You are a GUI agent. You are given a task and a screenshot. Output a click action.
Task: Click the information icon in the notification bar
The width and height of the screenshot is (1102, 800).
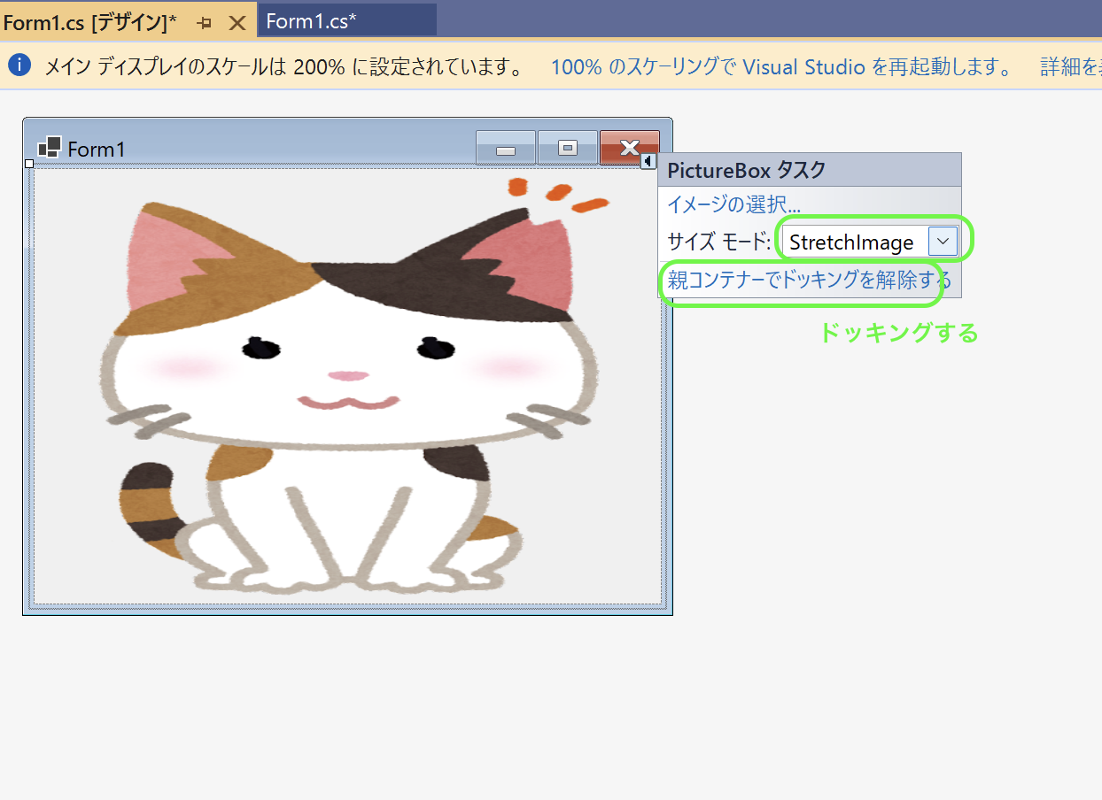click(19, 65)
